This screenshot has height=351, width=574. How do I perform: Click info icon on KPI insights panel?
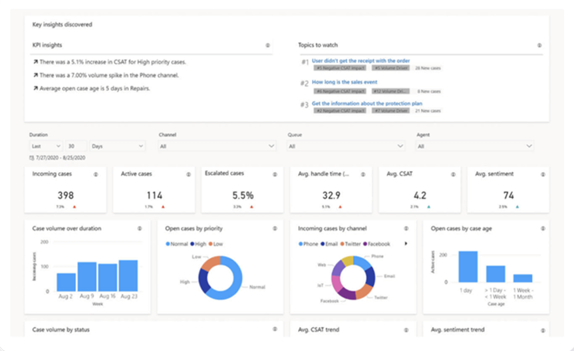267,45
